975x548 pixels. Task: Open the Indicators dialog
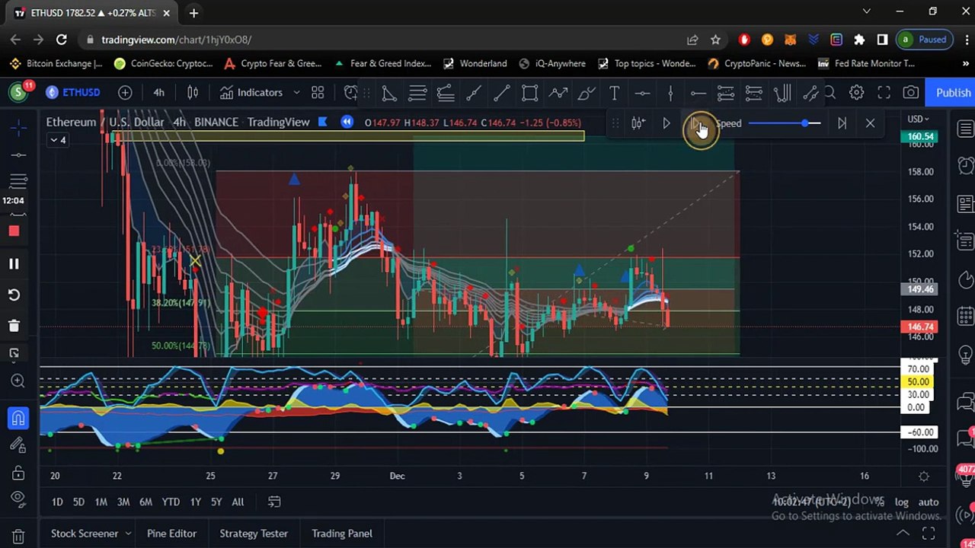(251, 93)
